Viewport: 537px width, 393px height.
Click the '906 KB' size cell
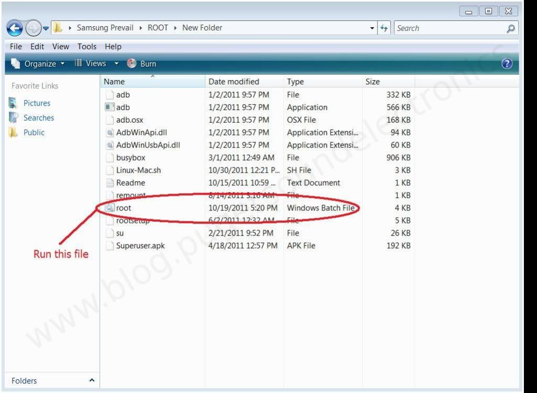point(399,157)
